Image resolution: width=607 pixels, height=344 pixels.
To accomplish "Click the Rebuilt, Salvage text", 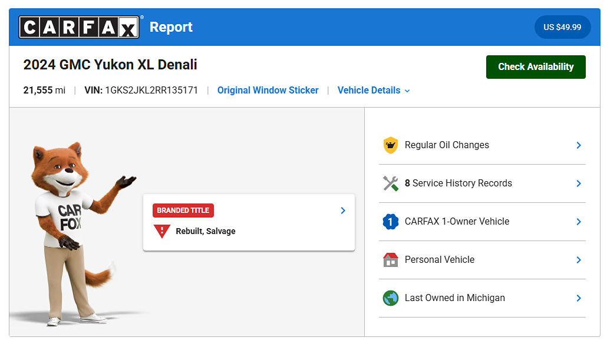I will [206, 231].
